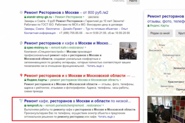Open red title 'Ремонт ресторанов и в Москве и Московской области'
Viewport: 185px width, 123px height.
(x=75, y=76)
